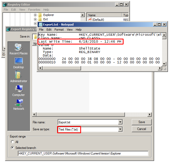Click the Notepad title bar icon
Image resolution: width=169 pixels, height=162 pixels.
(x=41, y=25)
